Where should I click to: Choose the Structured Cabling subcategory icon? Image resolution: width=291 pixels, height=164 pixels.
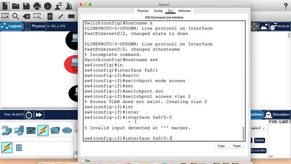click(19, 148)
